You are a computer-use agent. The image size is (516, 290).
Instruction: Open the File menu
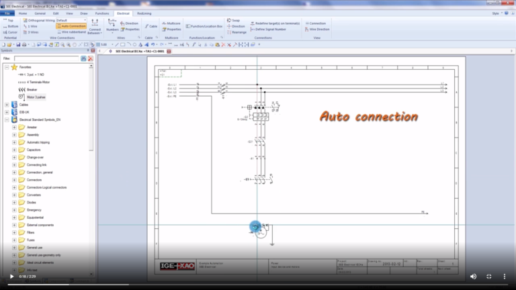(7, 13)
